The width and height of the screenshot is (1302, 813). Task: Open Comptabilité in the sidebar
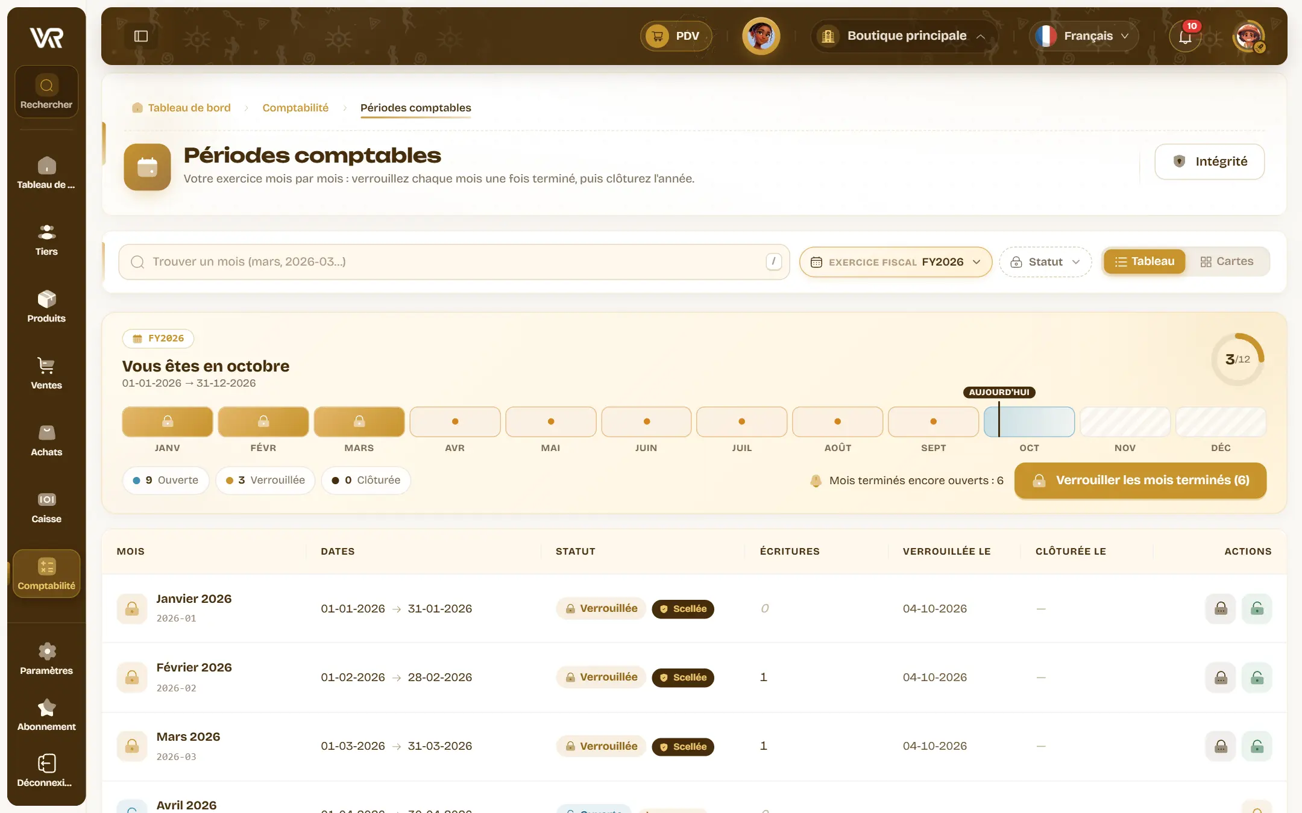pyautogui.click(x=46, y=574)
